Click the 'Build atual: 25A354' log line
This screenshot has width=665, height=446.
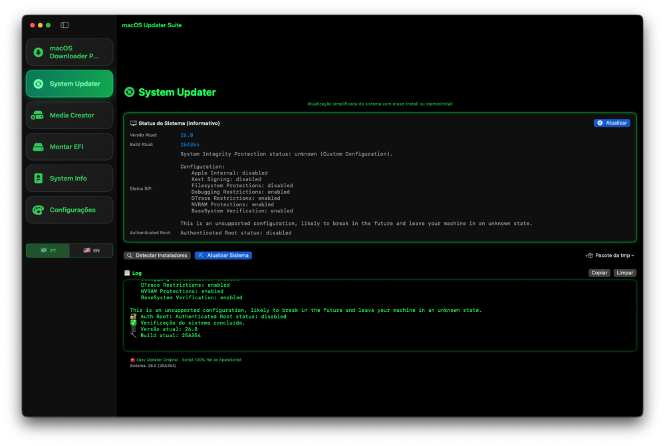pyautogui.click(x=170, y=336)
